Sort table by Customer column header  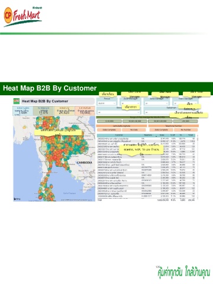tap(119, 135)
